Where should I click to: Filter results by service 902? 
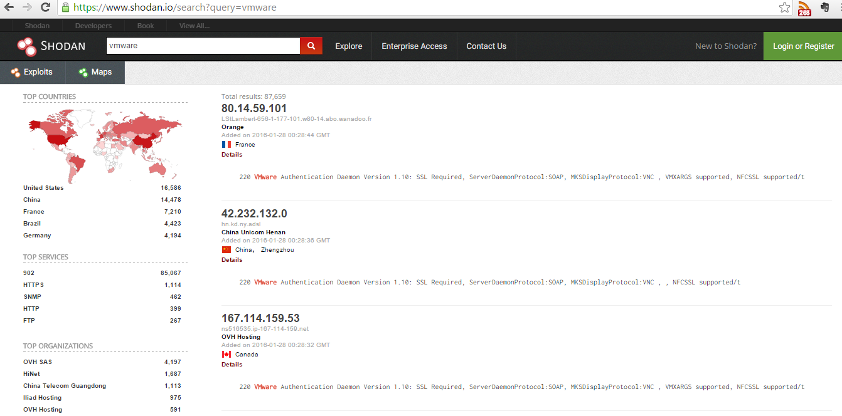pyautogui.click(x=29, y=273)
